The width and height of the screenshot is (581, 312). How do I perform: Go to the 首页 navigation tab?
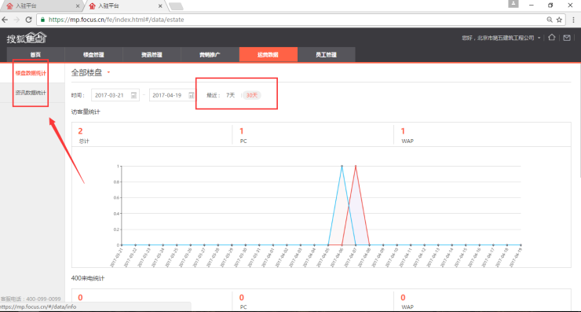(35, 54)
